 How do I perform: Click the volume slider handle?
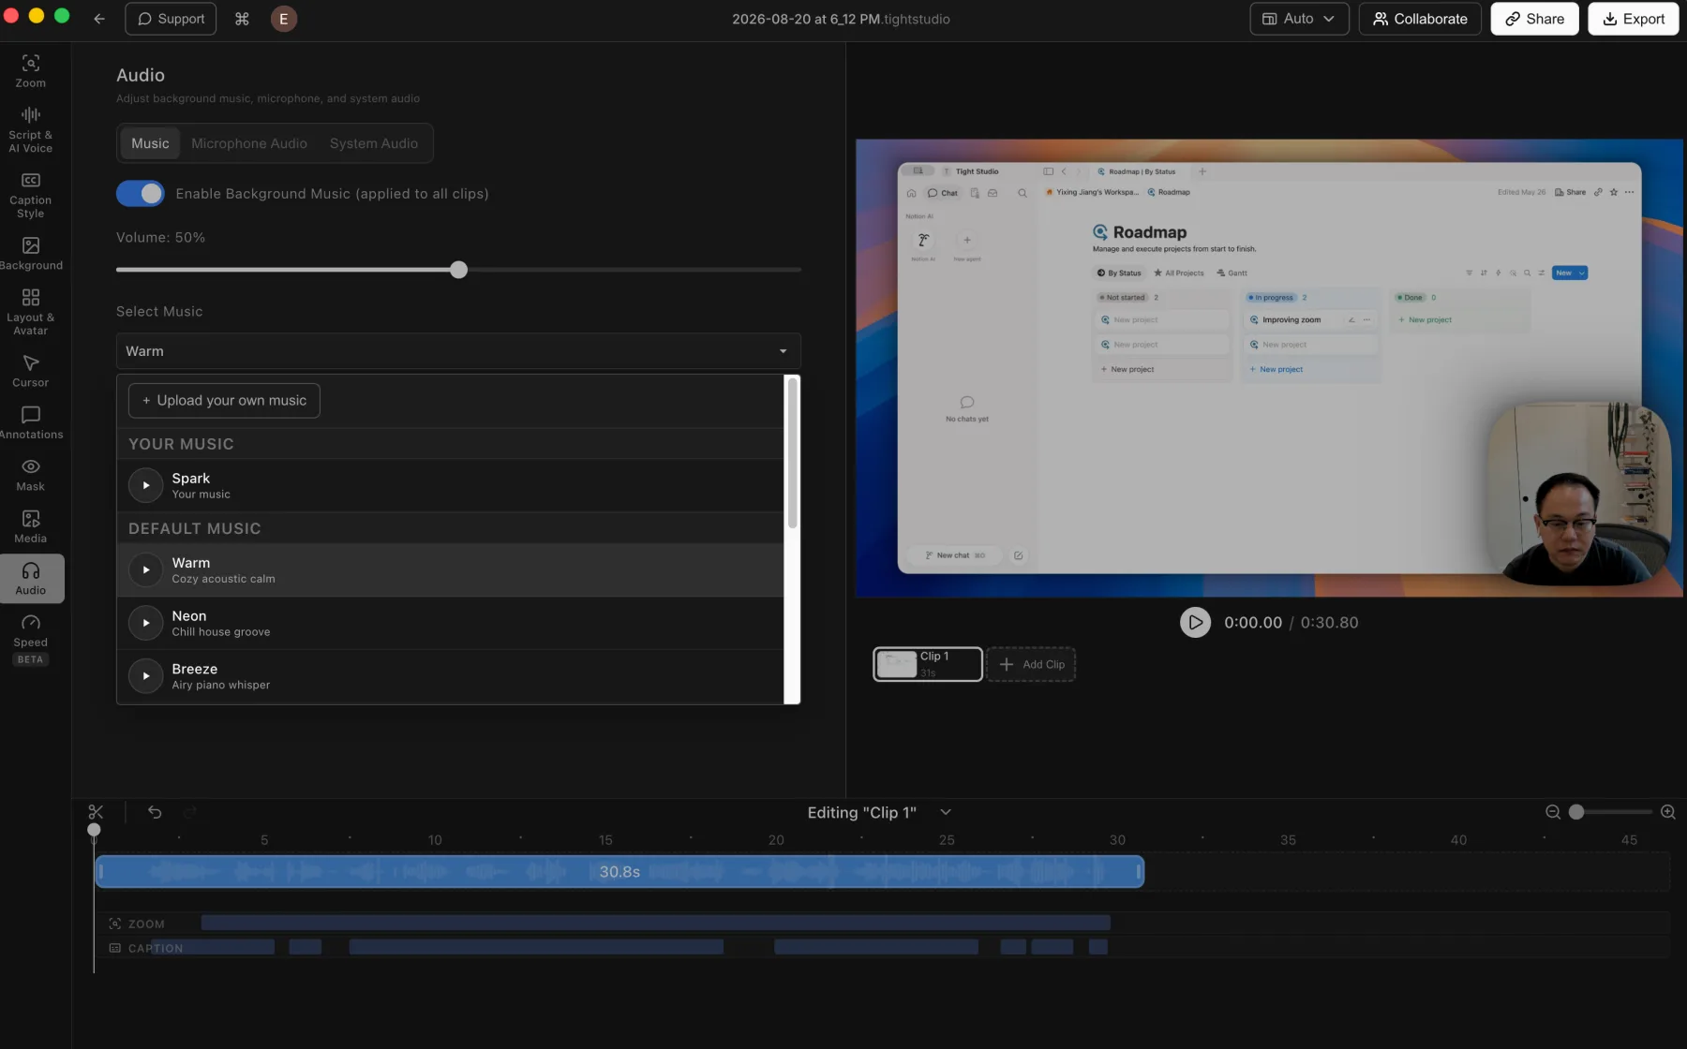pyautogui.click(x=458, y=270)
